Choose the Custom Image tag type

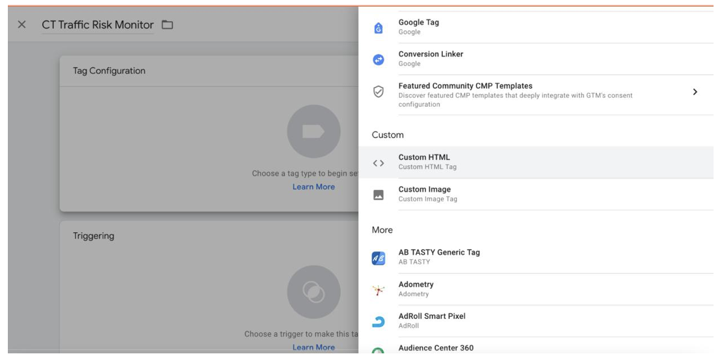pos(536,194)
